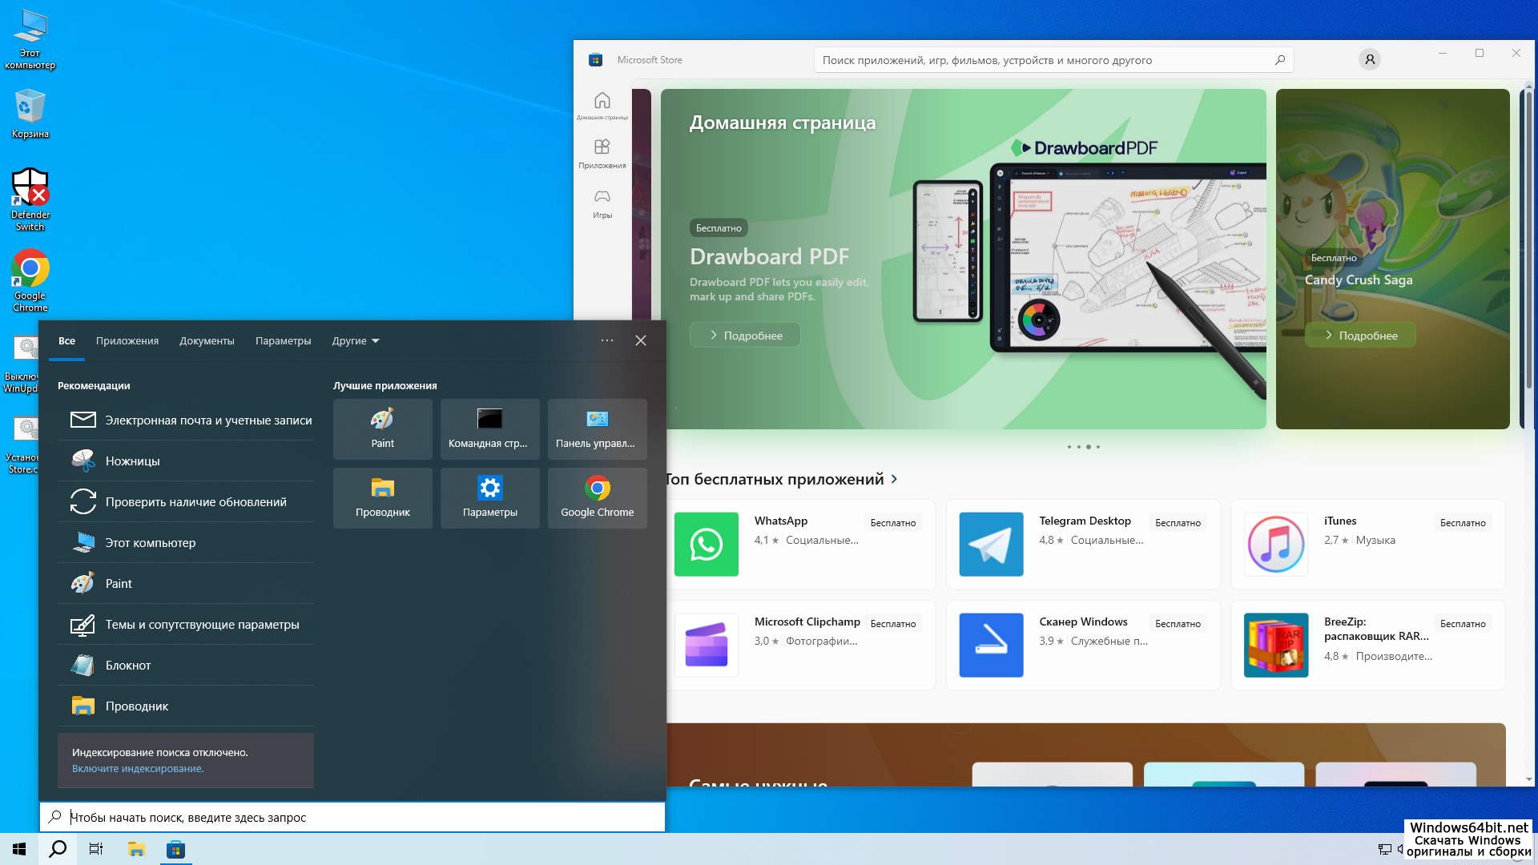Viewport: 1538px width, 865px height.
Task: Open Task View on the taskbar
Action: pos(96,849)
